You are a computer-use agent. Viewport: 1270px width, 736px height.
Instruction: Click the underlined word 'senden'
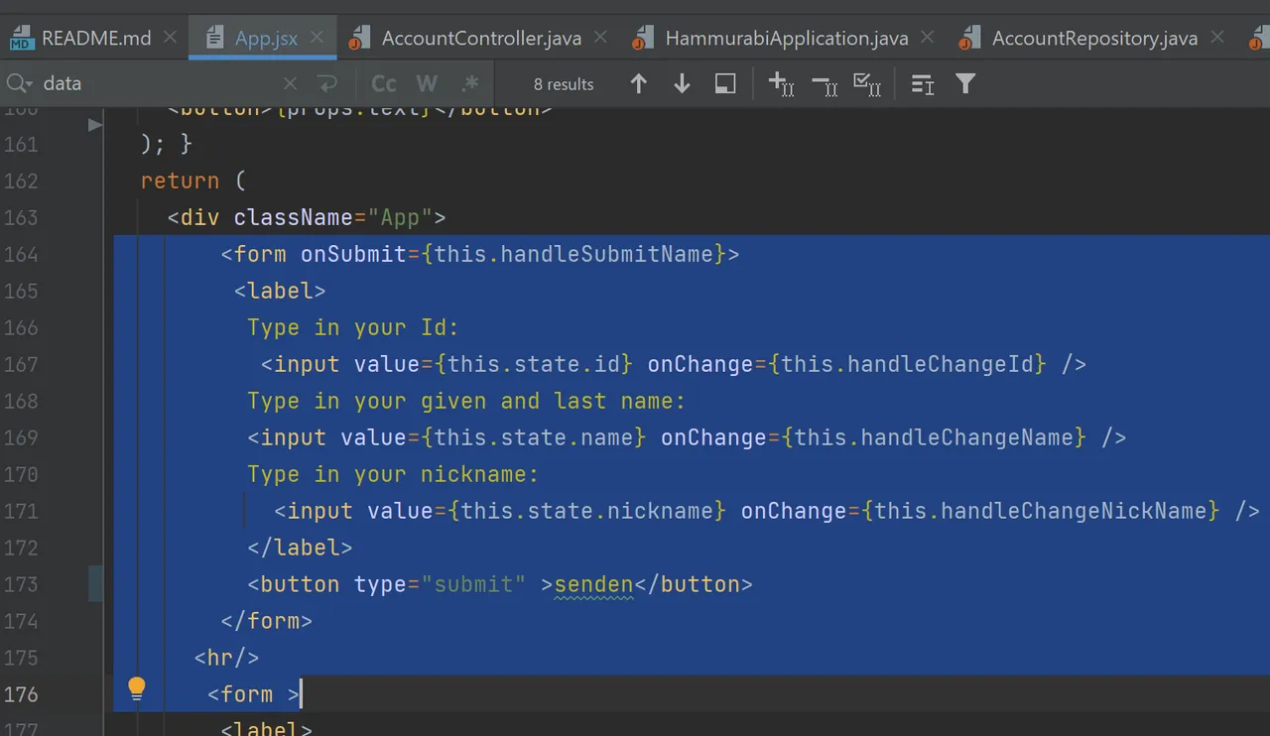click(x=593, y=584)
